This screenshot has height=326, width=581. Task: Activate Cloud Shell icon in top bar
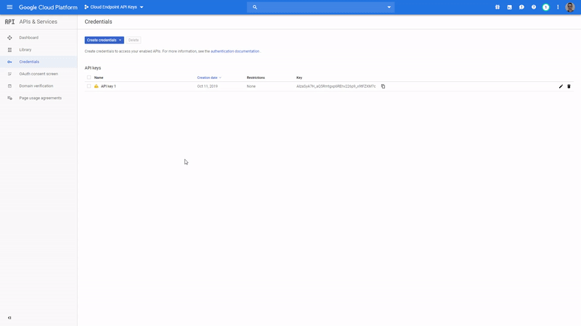(510, 7)
